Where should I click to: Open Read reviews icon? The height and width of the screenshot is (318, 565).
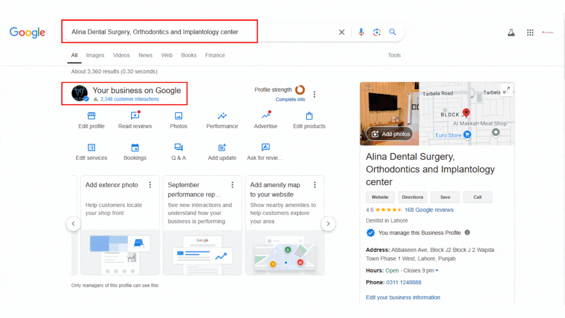pyautogui.click(x=135, y=116)
